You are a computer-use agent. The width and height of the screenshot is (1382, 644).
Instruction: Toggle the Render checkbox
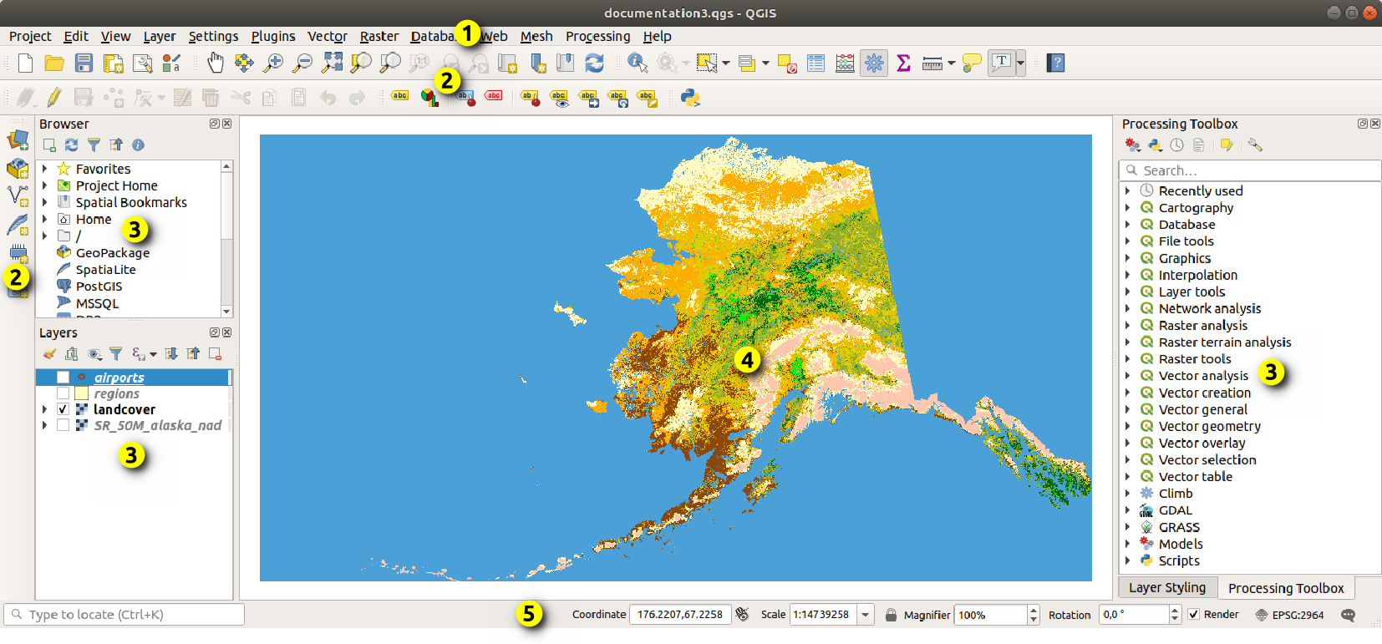1194,615
